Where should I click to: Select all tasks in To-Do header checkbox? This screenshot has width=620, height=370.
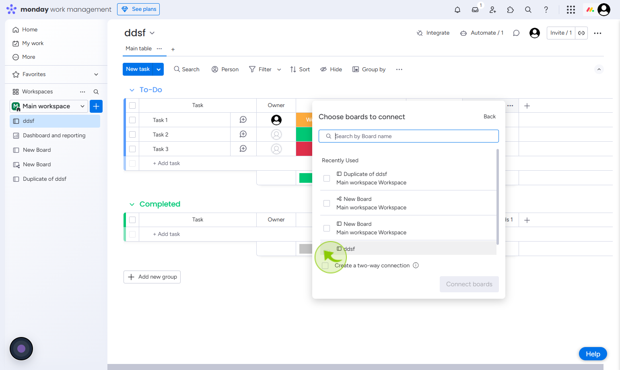[x=132, y=105]
